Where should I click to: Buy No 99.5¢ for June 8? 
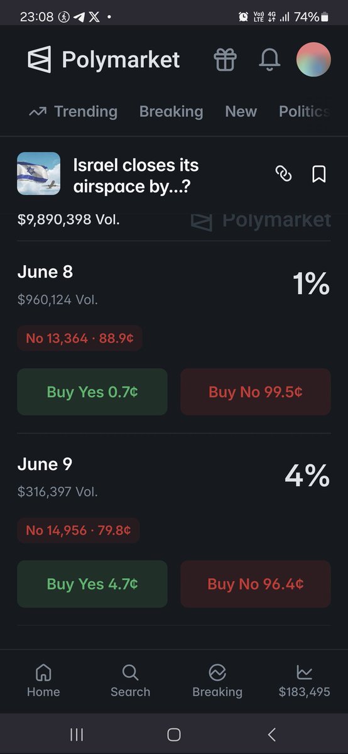coord(256,392)
